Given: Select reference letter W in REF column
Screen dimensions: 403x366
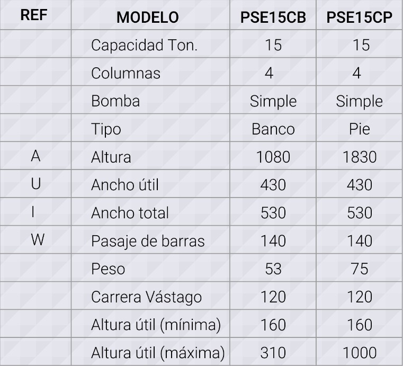Looking at the screenshot, I should 38,240.
